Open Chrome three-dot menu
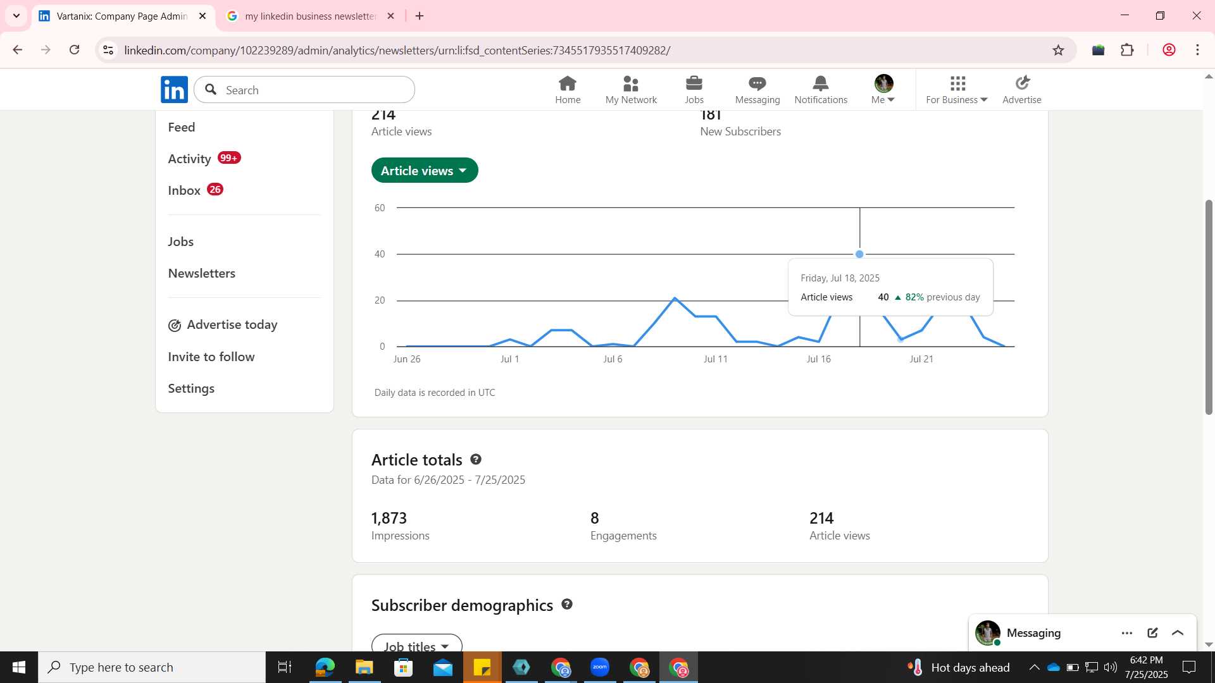The height and width of the screenshot is (683, 1215). [1198, 50]
